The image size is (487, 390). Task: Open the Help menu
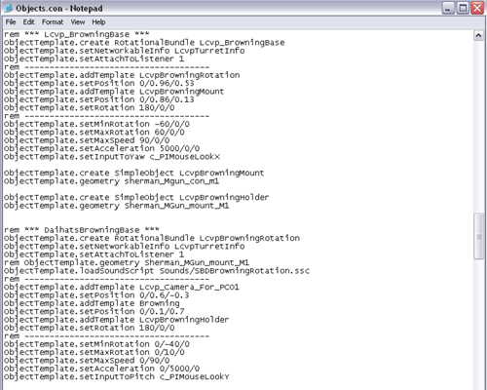pos(98,22)
